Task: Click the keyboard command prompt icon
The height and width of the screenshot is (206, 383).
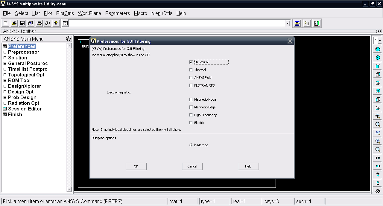Action: tap(65, 23)
